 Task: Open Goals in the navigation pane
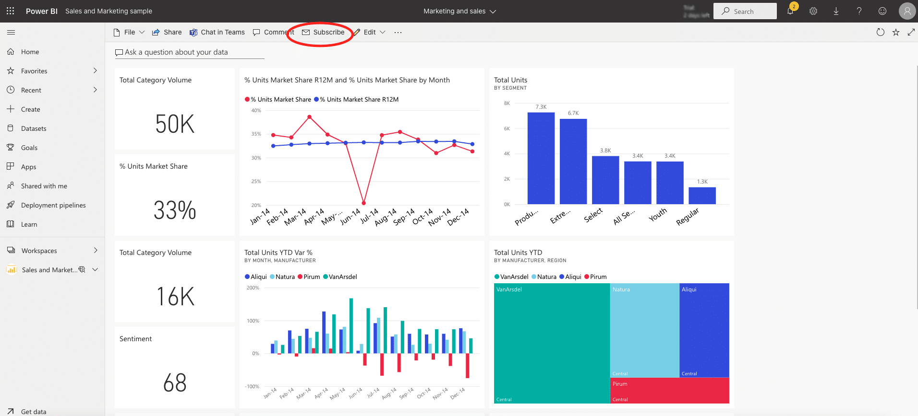[x=29, y=148]
